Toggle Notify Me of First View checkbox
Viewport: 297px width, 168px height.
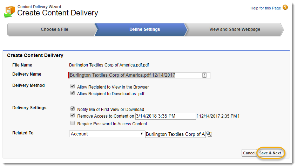click(x=73, y=109)
